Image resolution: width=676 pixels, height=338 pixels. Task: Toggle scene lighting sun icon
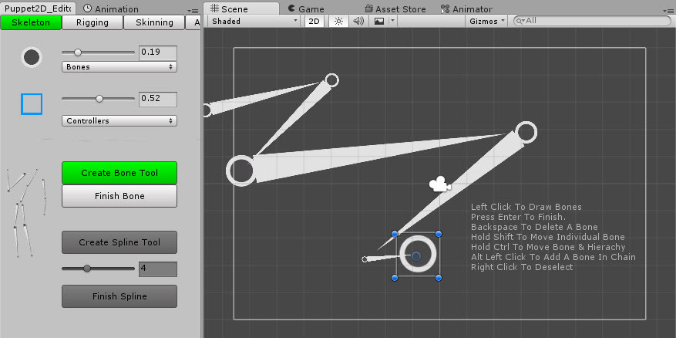[x=338, y=21]
